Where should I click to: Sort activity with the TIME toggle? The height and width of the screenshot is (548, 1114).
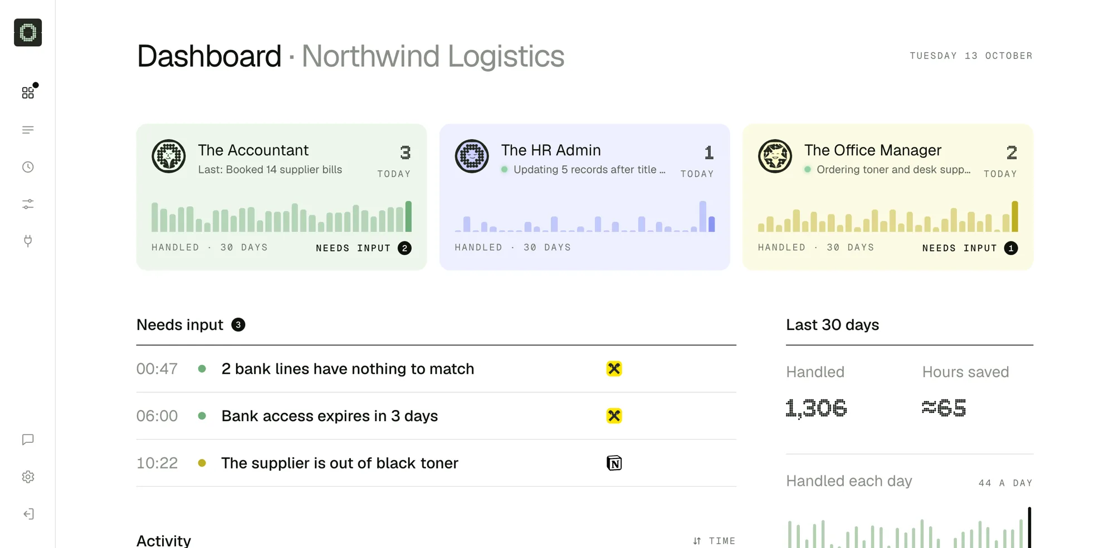(x=714, y=541)
